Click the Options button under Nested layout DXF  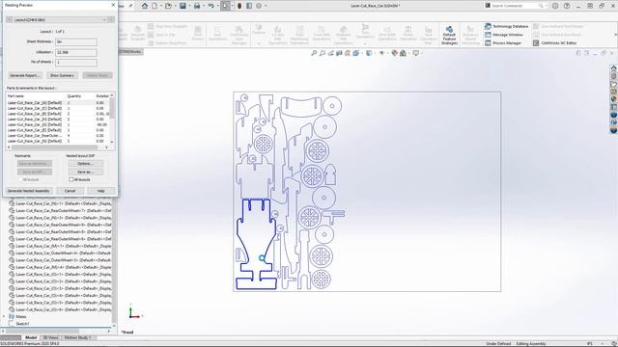(85, 163)
